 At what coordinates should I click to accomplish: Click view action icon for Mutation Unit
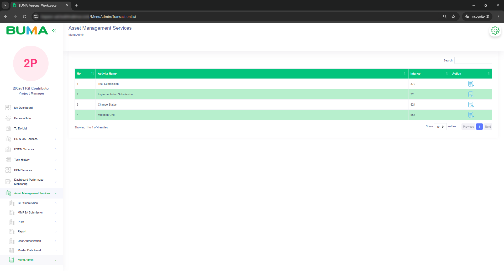tap(471, 115)
